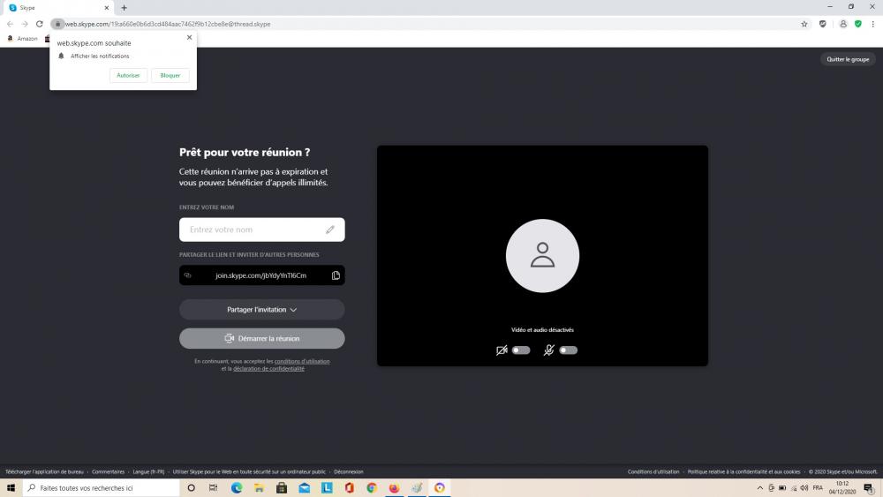Image resolution: width=883 pixels, height=497 pixels.
Task: Click the FRA language indicator
Action: (x=818, y=487)
